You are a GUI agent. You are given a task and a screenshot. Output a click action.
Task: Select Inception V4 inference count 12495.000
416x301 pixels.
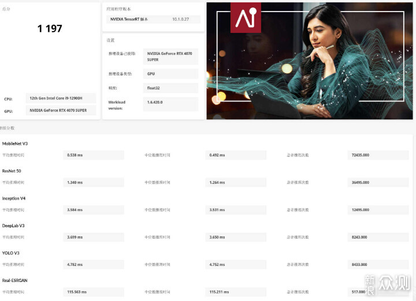tap(378, 210)
